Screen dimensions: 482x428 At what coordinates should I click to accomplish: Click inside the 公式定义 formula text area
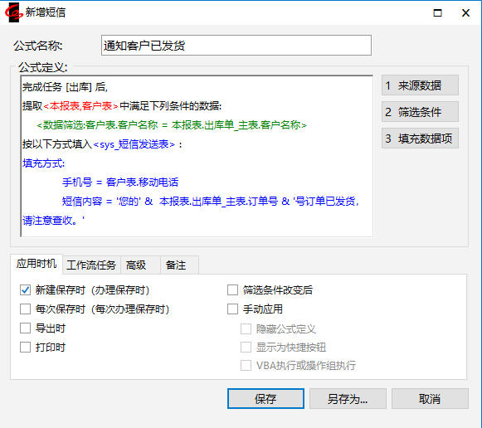pos(197,156)
